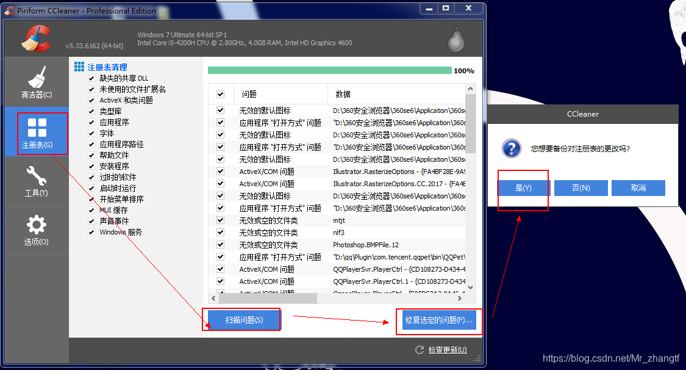
Task: Click the Piriform pear icon
Action: pos(456,40)
